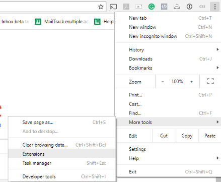
Task: Click the PDF extension icon
Action: coord(126,7)
